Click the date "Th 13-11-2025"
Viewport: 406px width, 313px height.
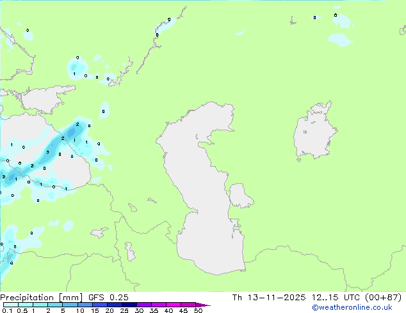coord(269,298)
